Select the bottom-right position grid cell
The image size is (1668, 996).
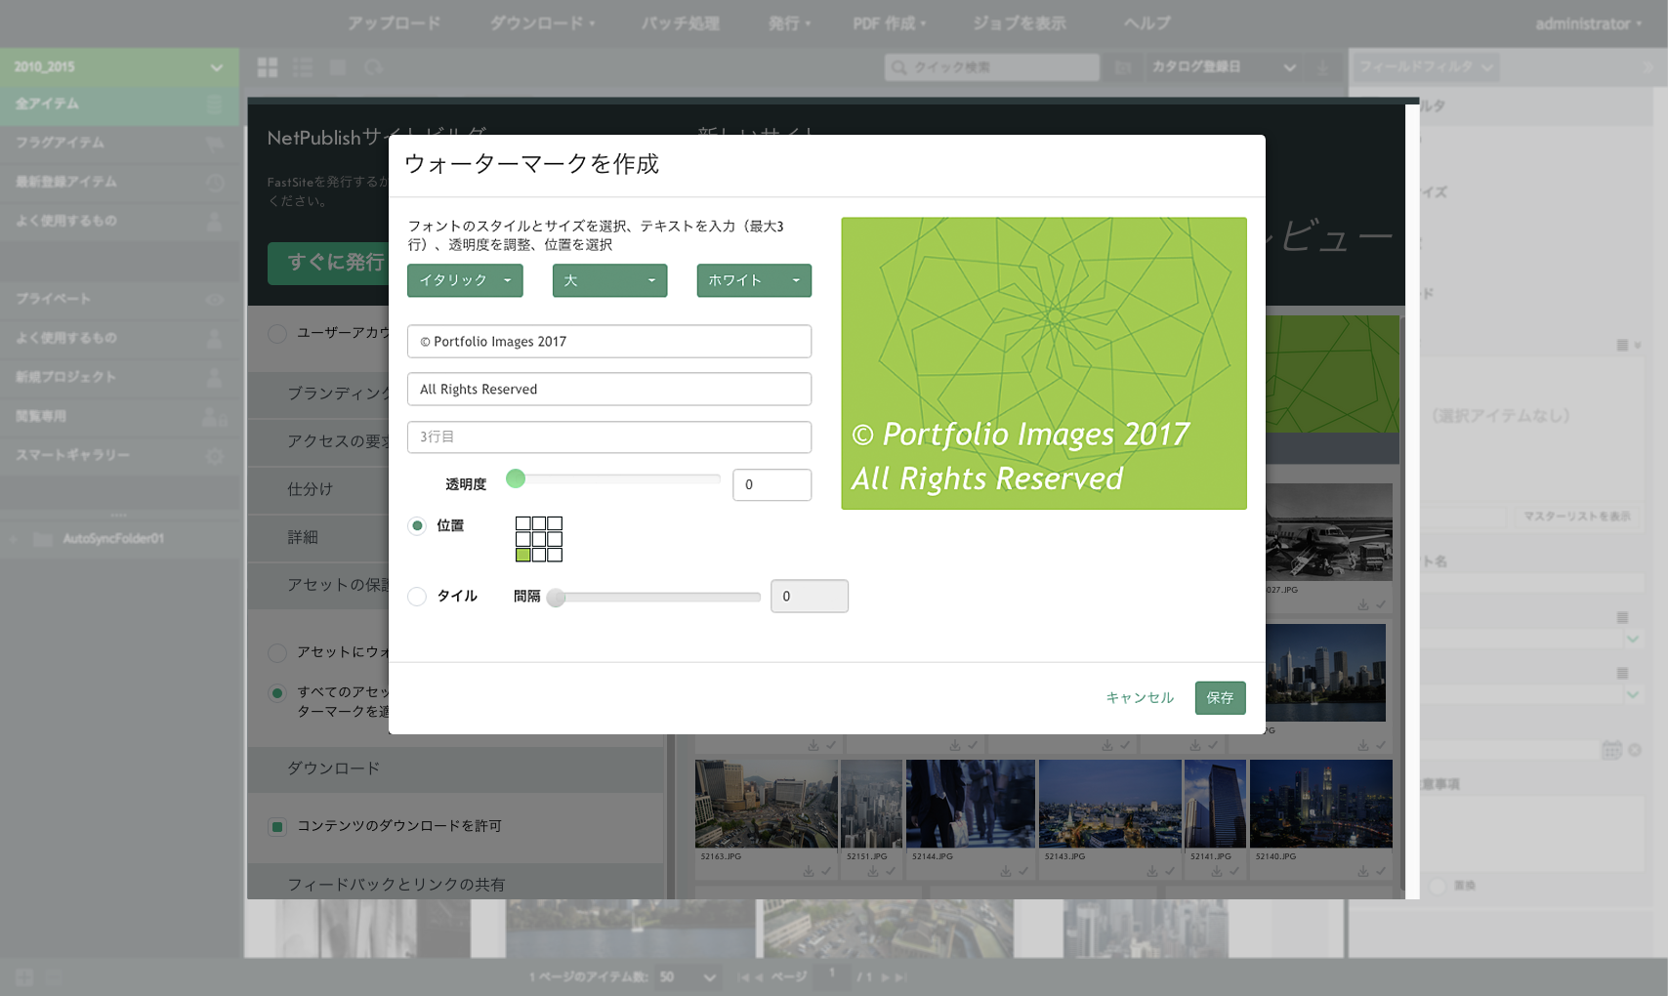point(555,555)
